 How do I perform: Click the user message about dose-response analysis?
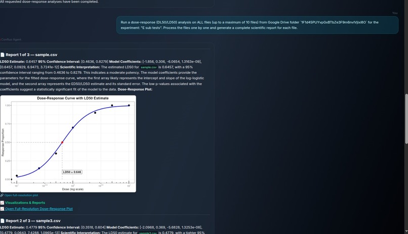257,25
